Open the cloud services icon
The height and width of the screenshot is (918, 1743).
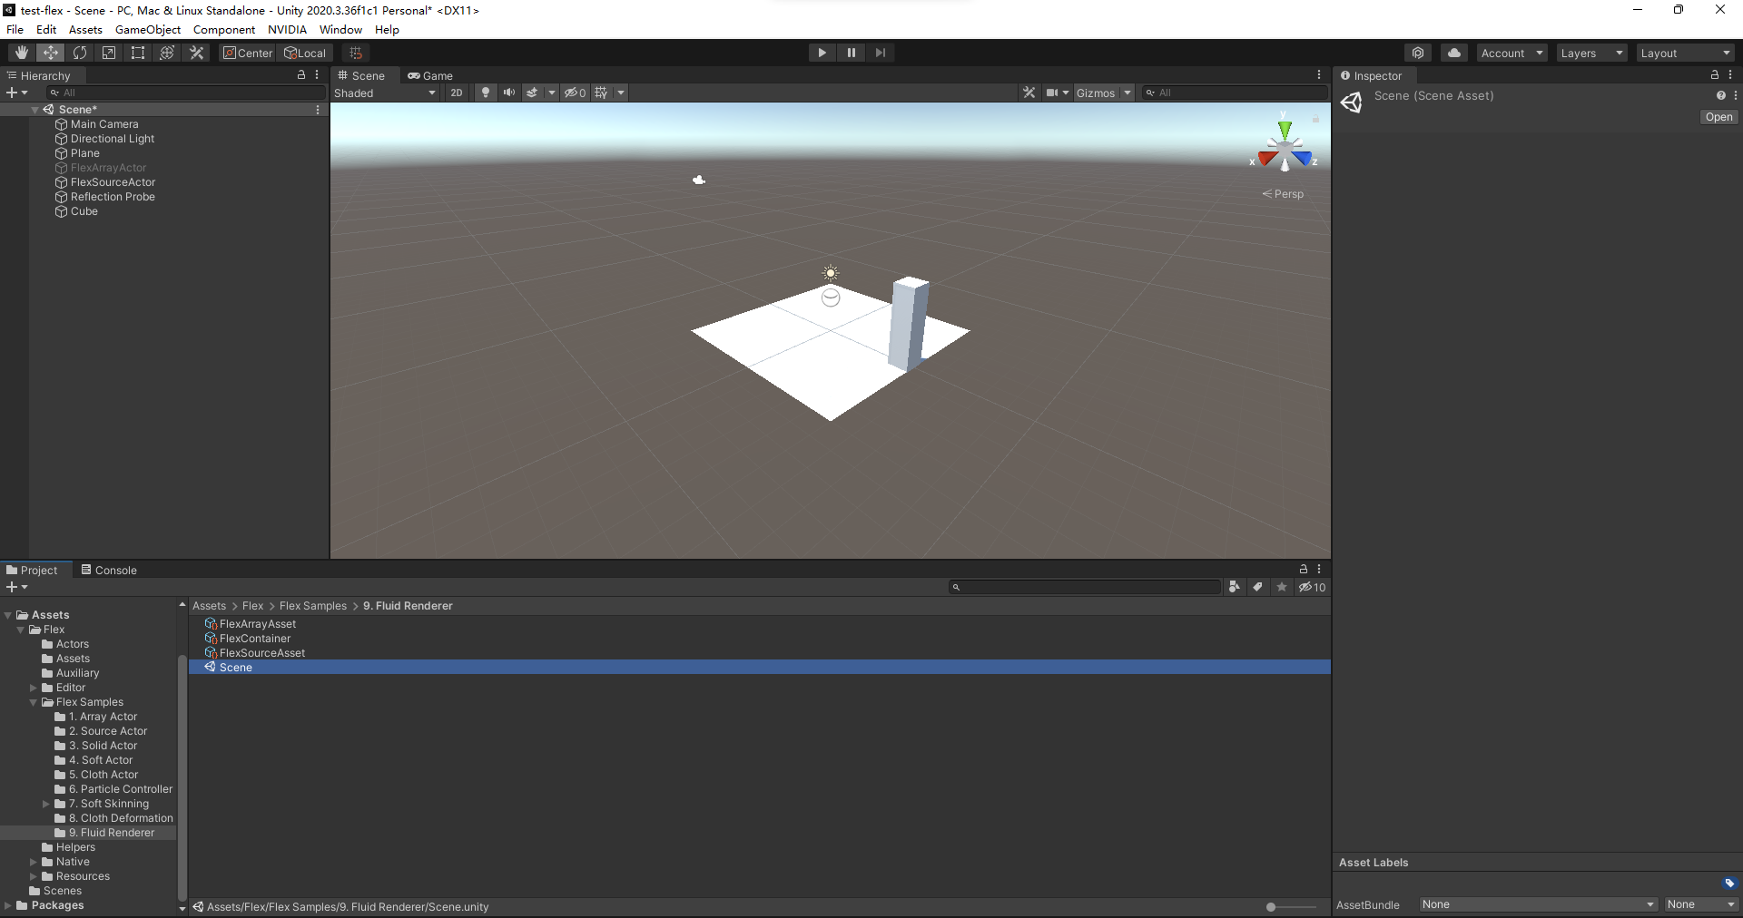1454,53
